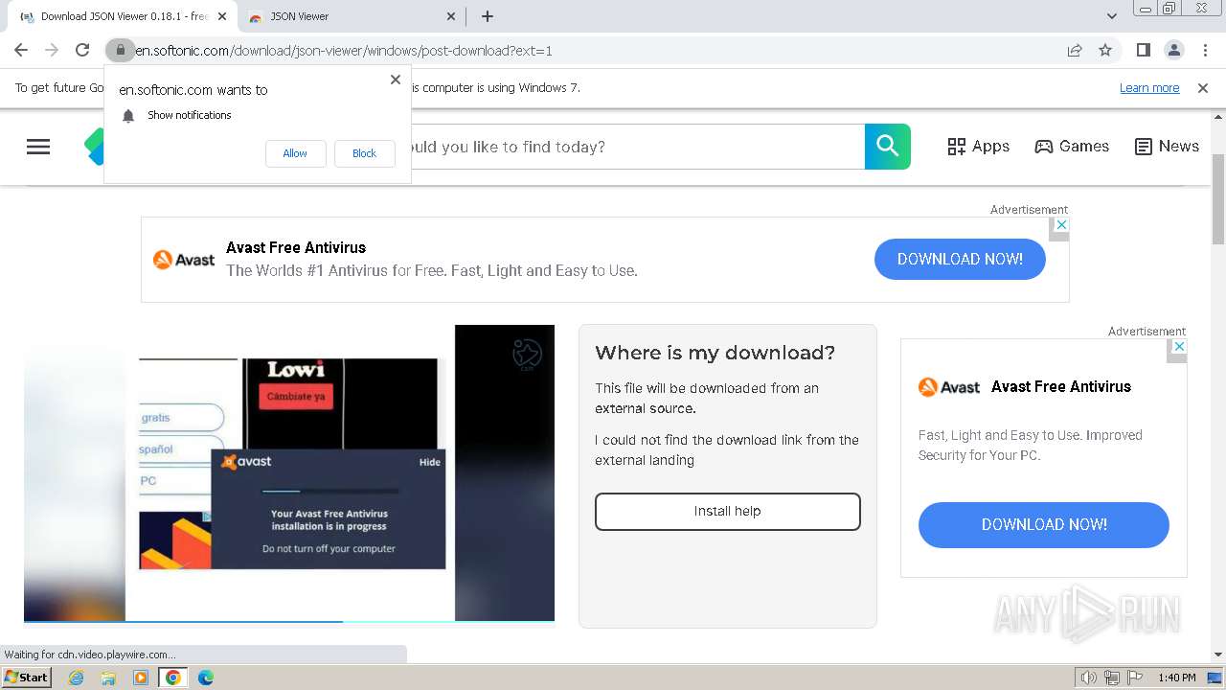Click the green search magnifier button
This screenshot has height=690, width=1226.
[x=888, y=147]
